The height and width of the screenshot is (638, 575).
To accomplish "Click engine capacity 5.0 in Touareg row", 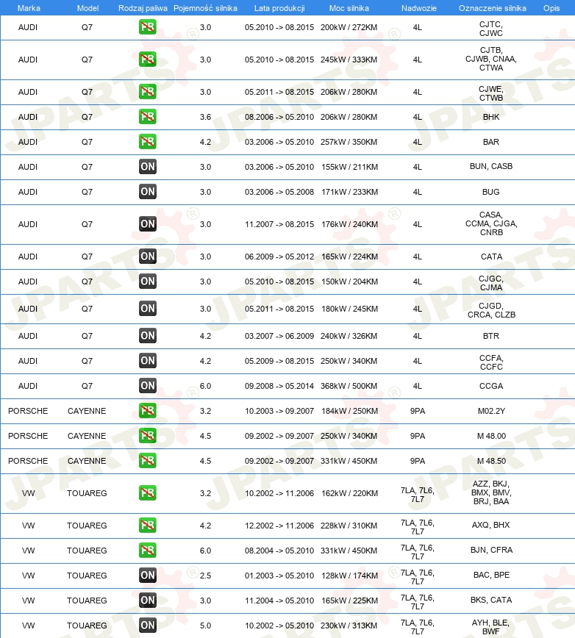I will pyautogui.click(x=205, y=626).
